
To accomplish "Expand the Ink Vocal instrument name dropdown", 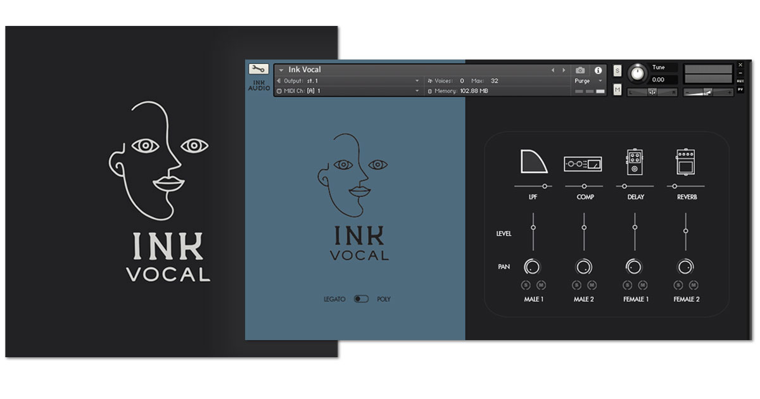I will click(281, 70).
